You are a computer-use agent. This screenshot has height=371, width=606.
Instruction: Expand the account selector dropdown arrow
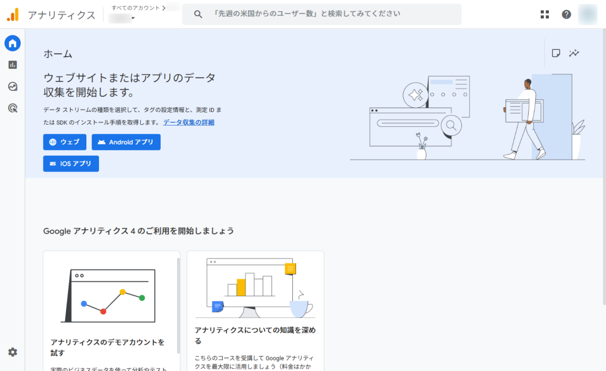click(133, 19)
